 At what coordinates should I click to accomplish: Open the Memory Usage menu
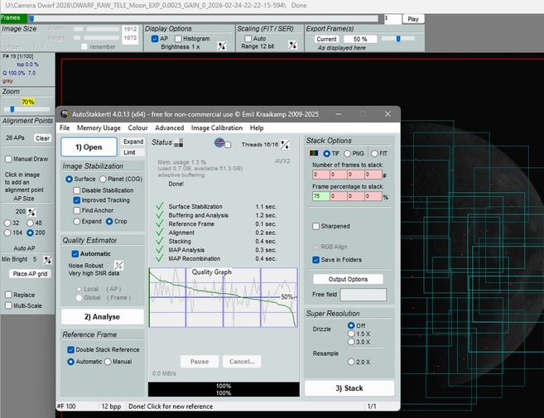click(x=99, y=128)
